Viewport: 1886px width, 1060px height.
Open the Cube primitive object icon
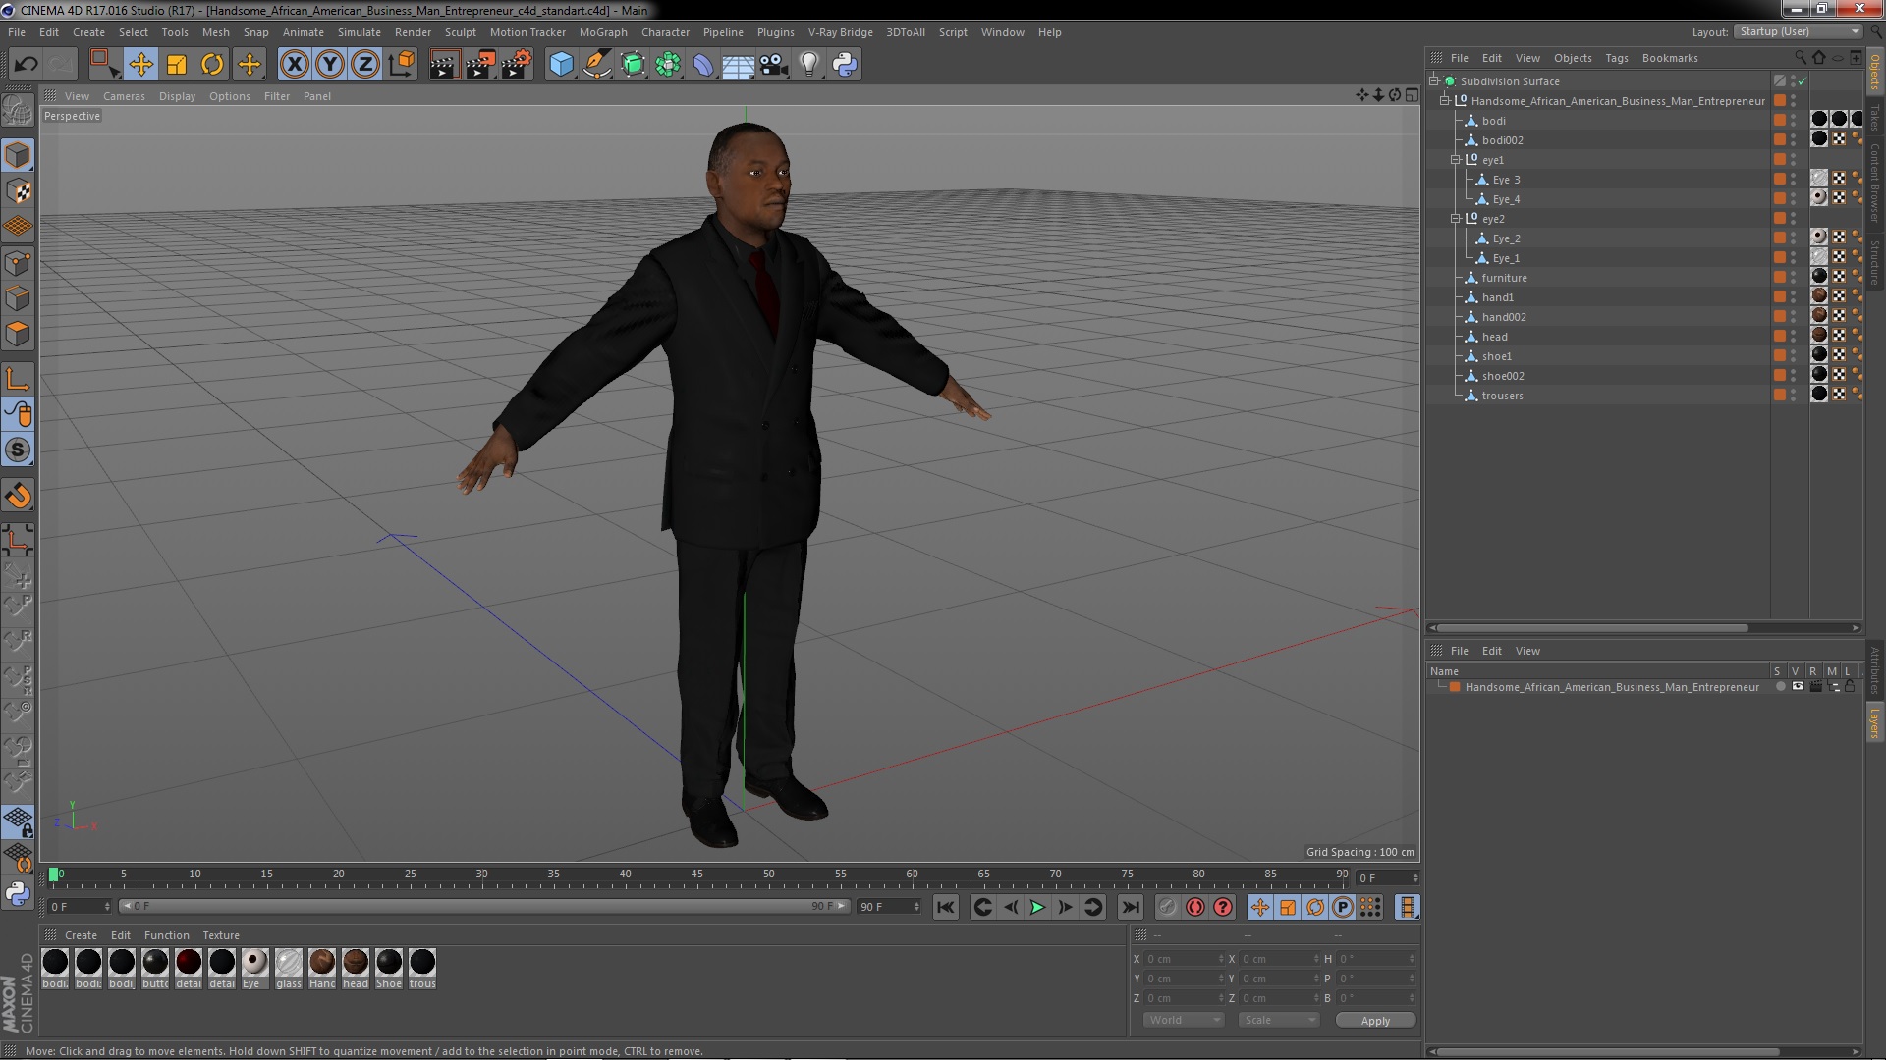[561, 65]
